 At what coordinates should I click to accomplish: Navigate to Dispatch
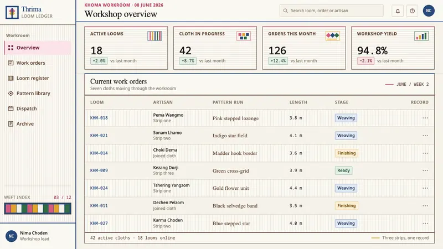tap(38, 108)
